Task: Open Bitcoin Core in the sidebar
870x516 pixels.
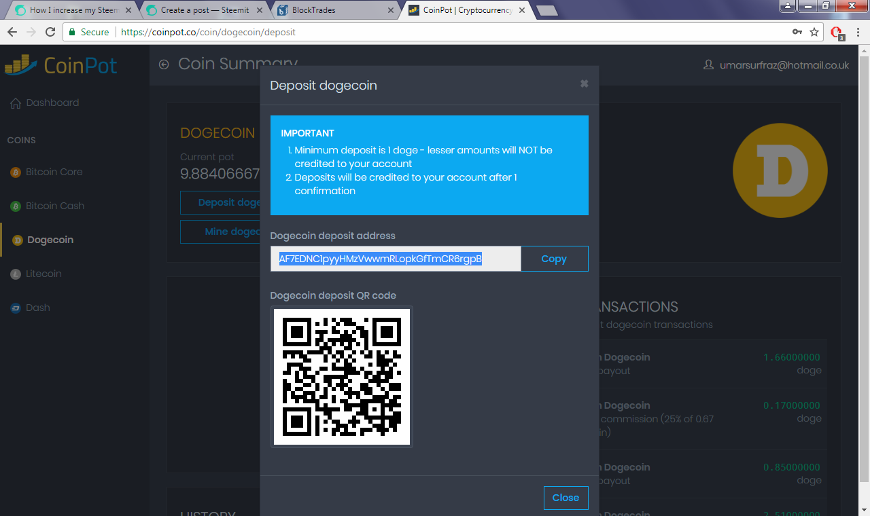Action: pos(54,172)
